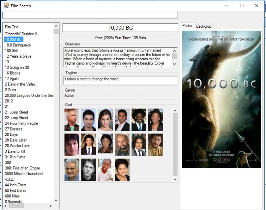The image size is (266, 210).
Task: Close the Film Search window
Action: [257, 6]
